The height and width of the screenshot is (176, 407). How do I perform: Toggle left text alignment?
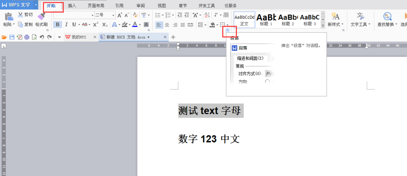point(159,25)
